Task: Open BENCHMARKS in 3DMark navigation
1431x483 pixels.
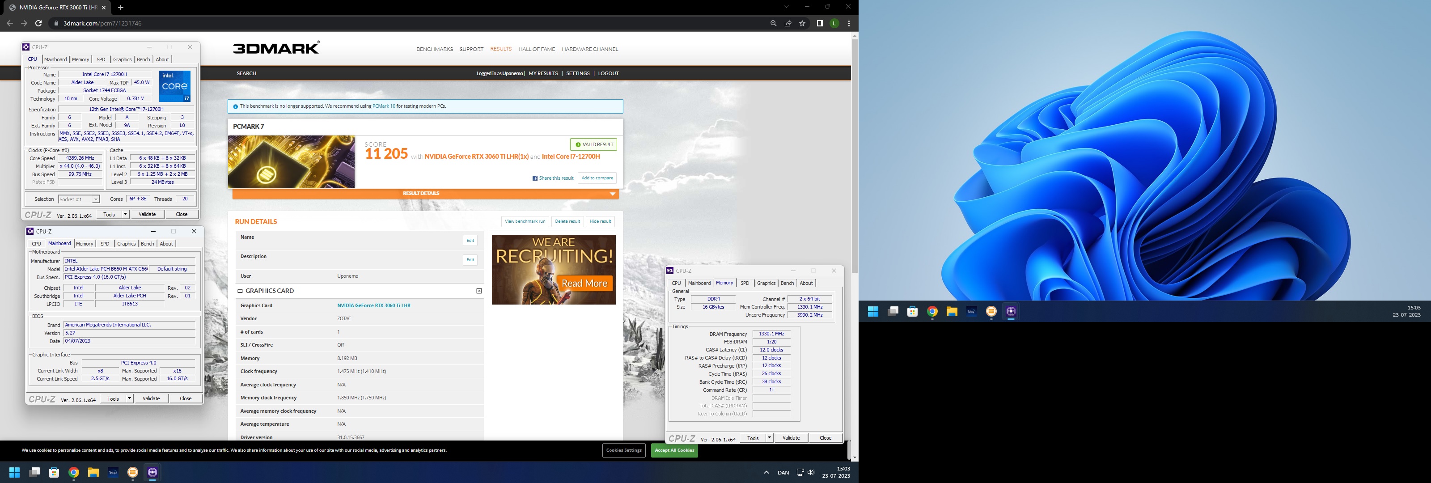Action: (x=434, y=50)
